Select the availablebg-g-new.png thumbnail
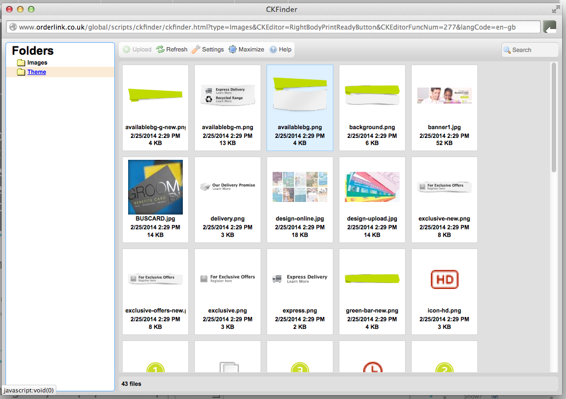 point(155,95)
